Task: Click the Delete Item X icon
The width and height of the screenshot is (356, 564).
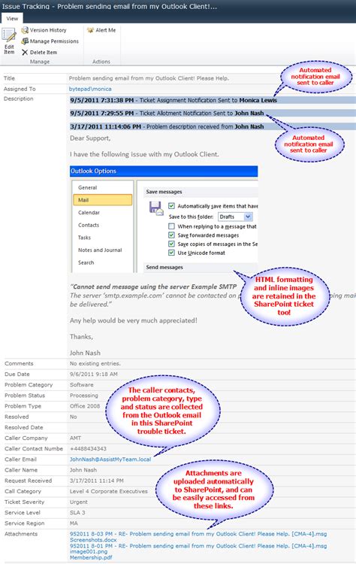Action: 25,53
